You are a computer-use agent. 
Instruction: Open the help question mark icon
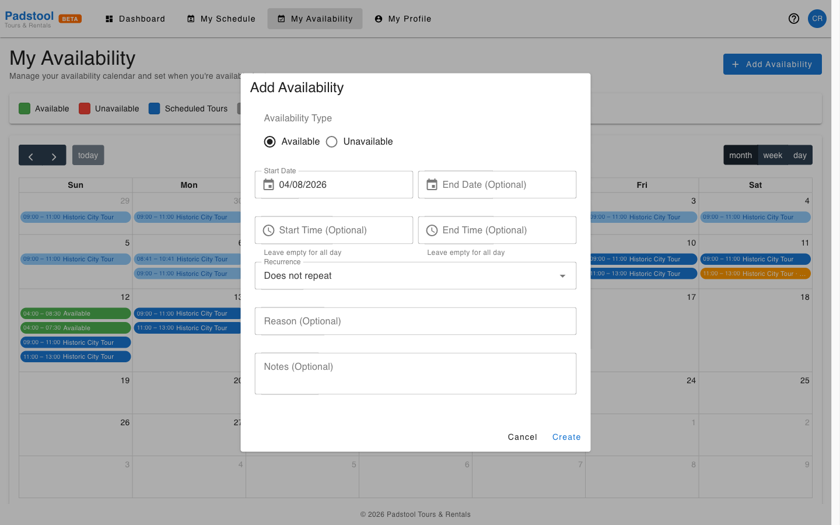click(793, 19)
